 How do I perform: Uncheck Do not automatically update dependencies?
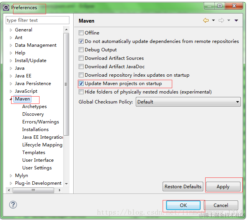(81, 41)
